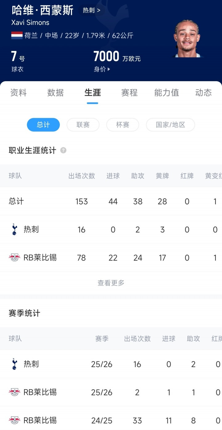
Task: Go to the 动态 tab
Action: click(203, 93)
